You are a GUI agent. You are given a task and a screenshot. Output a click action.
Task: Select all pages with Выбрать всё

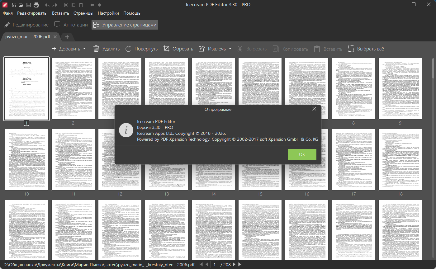[366, 49]
